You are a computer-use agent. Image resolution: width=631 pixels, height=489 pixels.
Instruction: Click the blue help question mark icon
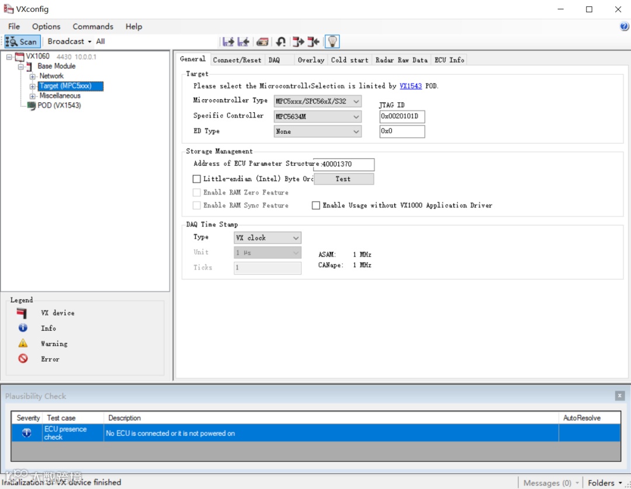click(624, 26)
